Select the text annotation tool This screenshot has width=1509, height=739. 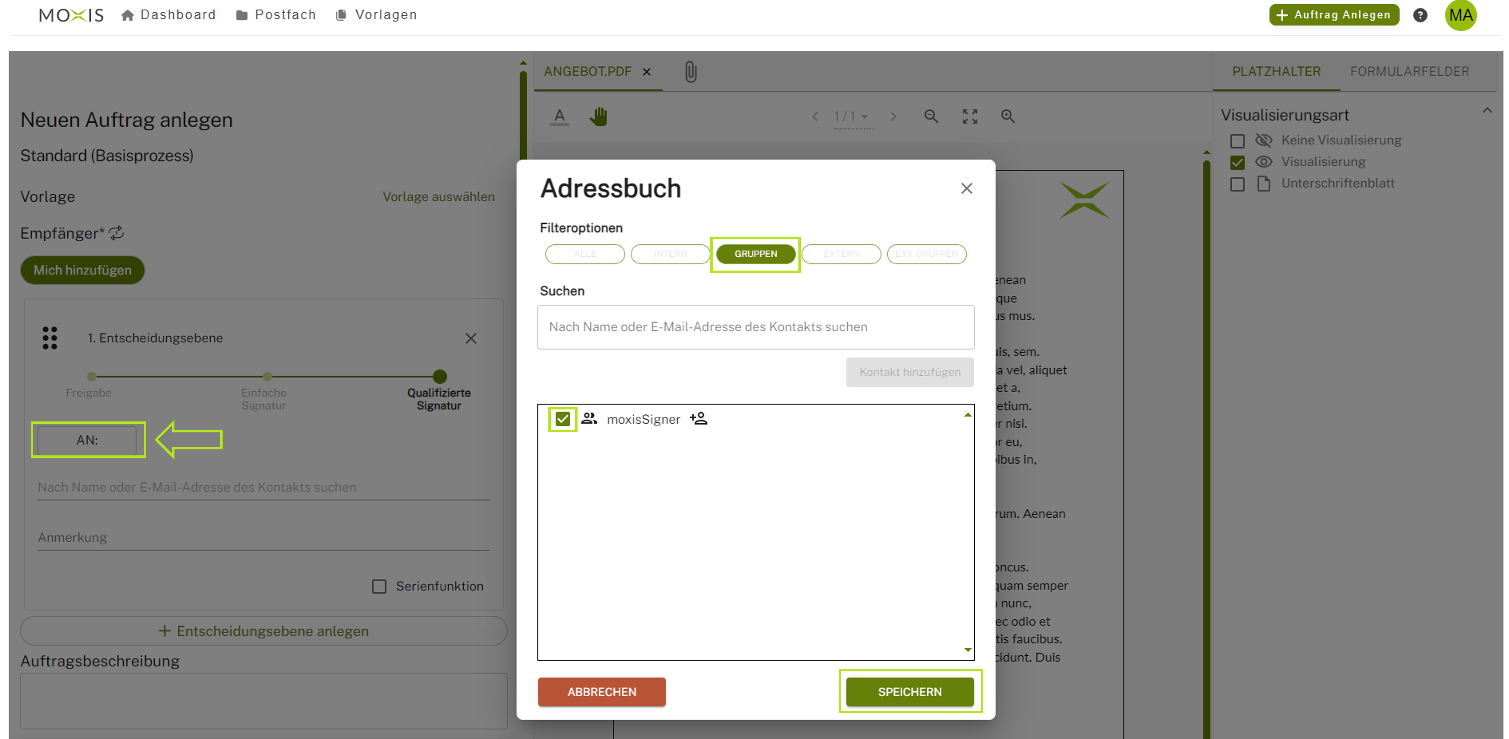point(559,117)
